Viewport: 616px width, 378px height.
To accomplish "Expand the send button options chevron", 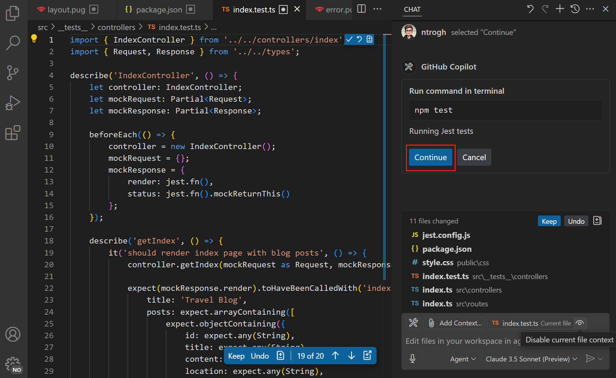I will coord(600,359).
